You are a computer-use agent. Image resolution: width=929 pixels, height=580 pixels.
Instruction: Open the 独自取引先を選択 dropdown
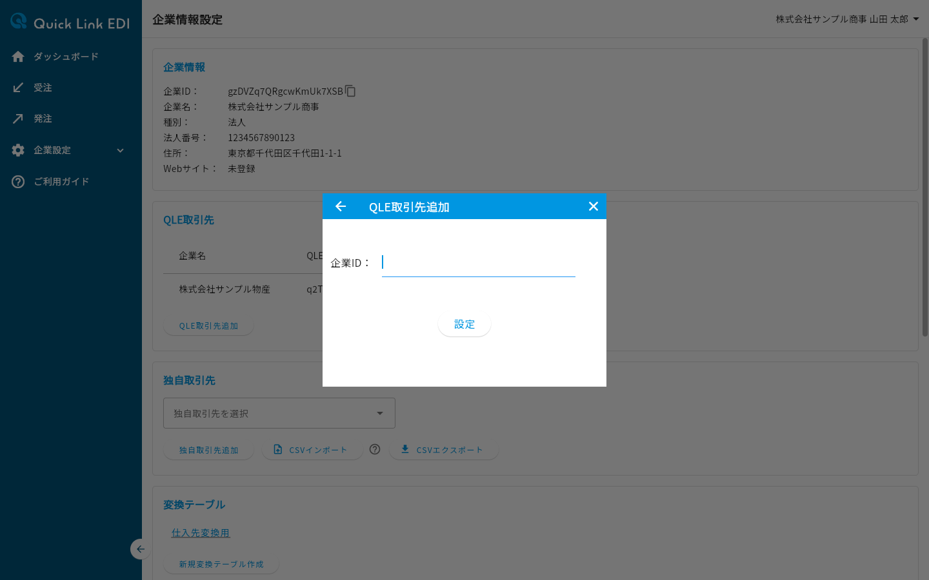[279, 413]
